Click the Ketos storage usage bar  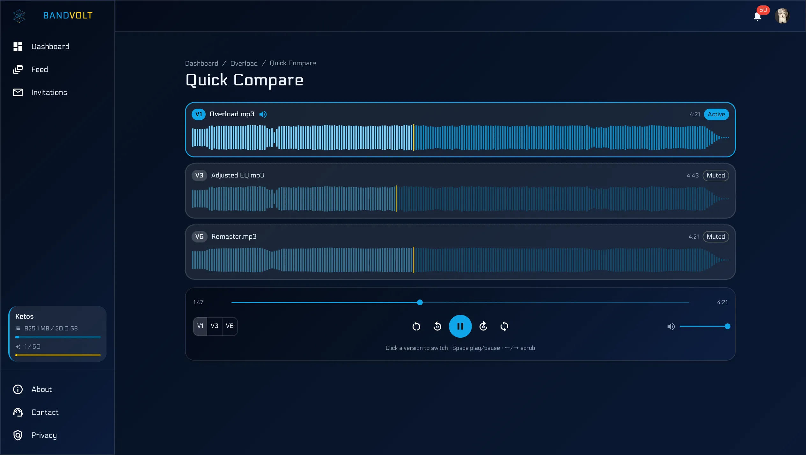coord(58,337)
